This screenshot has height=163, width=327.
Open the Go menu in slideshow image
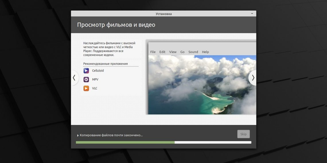click(x=182, y=52)
